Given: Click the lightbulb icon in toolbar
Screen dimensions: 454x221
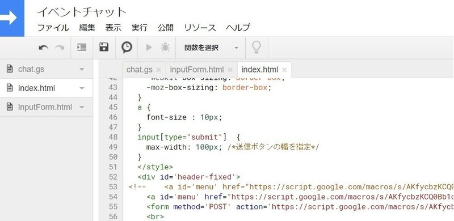Looking at the screenshot, I should [x=257, y=47].
